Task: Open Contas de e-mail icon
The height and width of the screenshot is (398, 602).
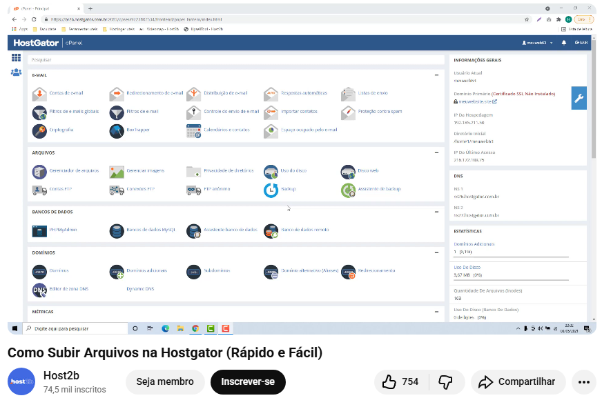Action: (x=39, y=94)
